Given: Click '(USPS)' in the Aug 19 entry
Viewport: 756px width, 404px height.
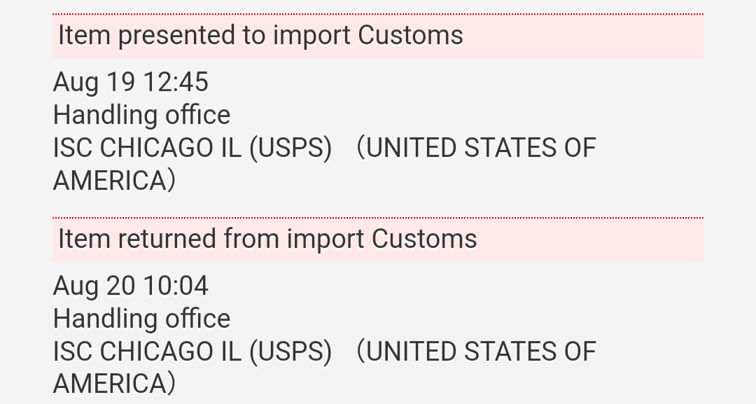Looking at the screenshot, I should [x=290, y=148].
